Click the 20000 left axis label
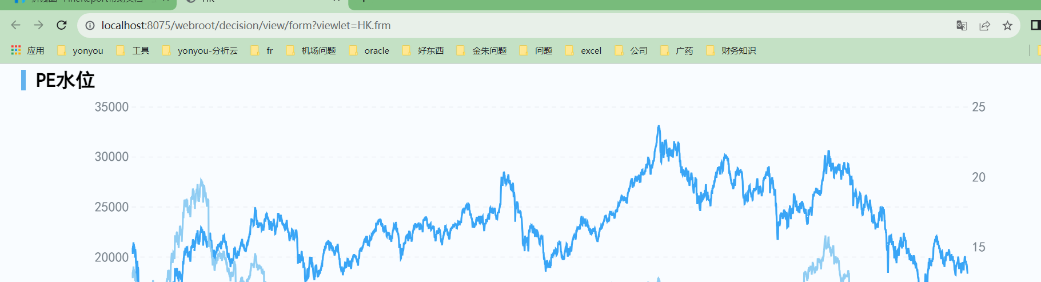 coord(111,257)
